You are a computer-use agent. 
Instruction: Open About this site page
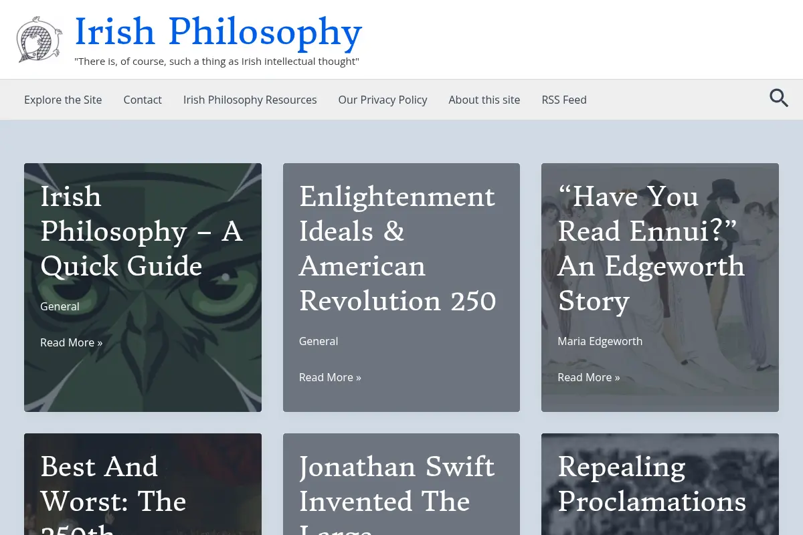click(484, 100)
